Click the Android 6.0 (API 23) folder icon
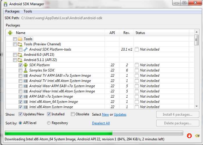The width and height of the screenshot is (203, 145). click(20, 55)
